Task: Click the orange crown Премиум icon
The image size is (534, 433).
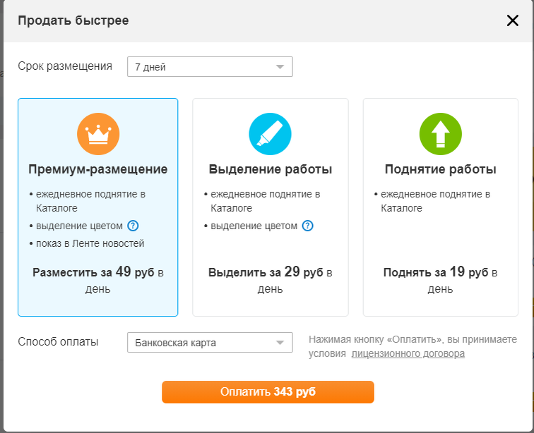Action: (x=98, y=134)
